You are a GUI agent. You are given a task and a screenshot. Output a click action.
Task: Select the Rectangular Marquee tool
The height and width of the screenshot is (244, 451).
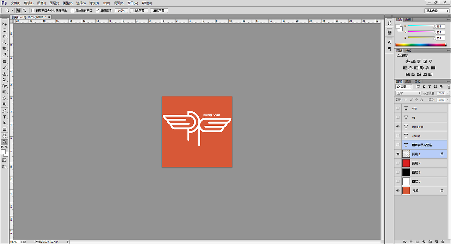(x=5, y=30)
